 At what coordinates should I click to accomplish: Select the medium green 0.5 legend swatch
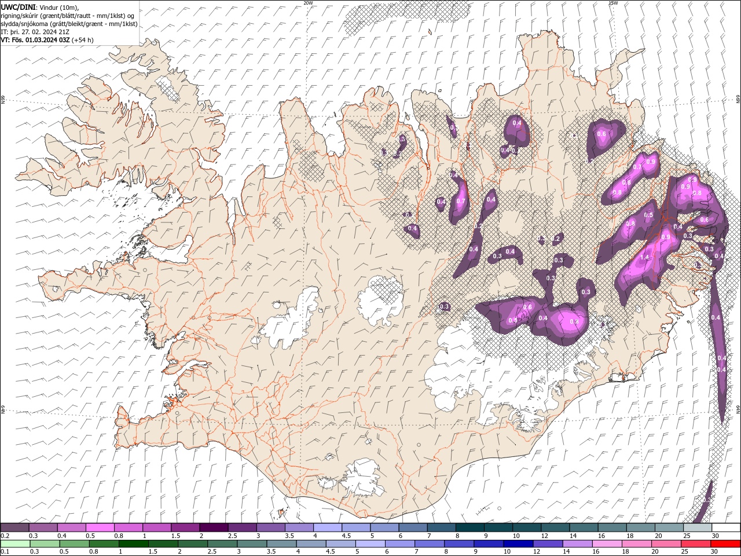(74, 544)
